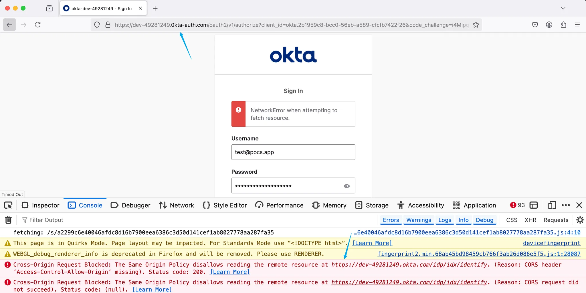Toggle the Info filter
This screenshot has width=586, height=293.
pyautogui.click(x=464, y=220)
